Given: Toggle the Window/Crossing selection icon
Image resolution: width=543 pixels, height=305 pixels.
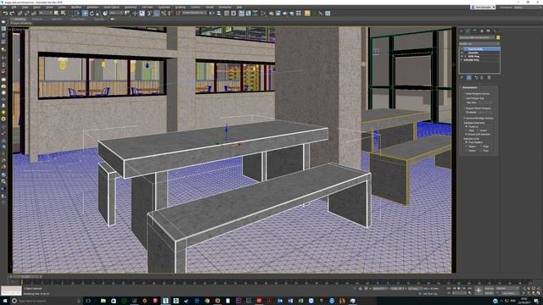Looking at the screenshot, I should tap(77, 14).
